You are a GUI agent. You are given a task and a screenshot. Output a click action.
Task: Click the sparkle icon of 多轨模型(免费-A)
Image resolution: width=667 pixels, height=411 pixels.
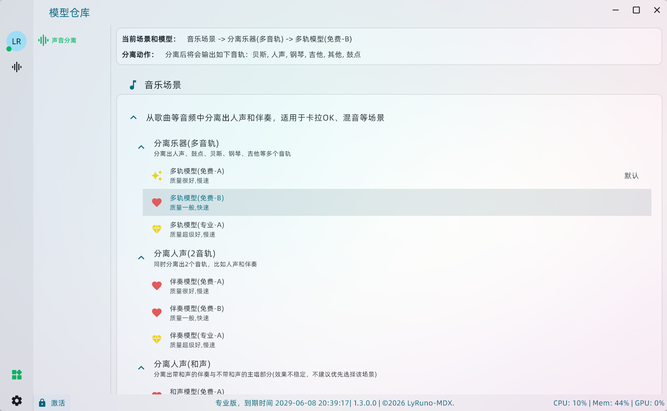[x=157, y=175]
